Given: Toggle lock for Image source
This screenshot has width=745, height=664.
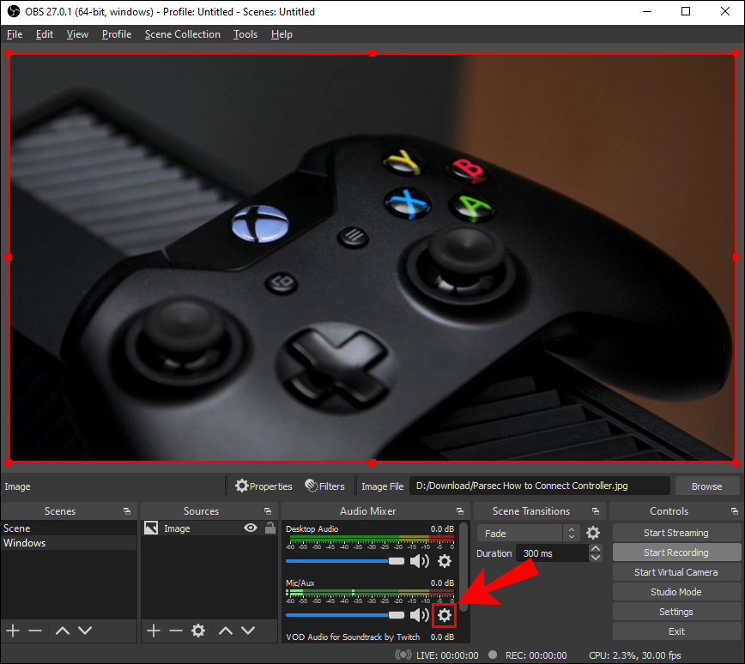Looking at the screenshot, I should tap(270, 528).
